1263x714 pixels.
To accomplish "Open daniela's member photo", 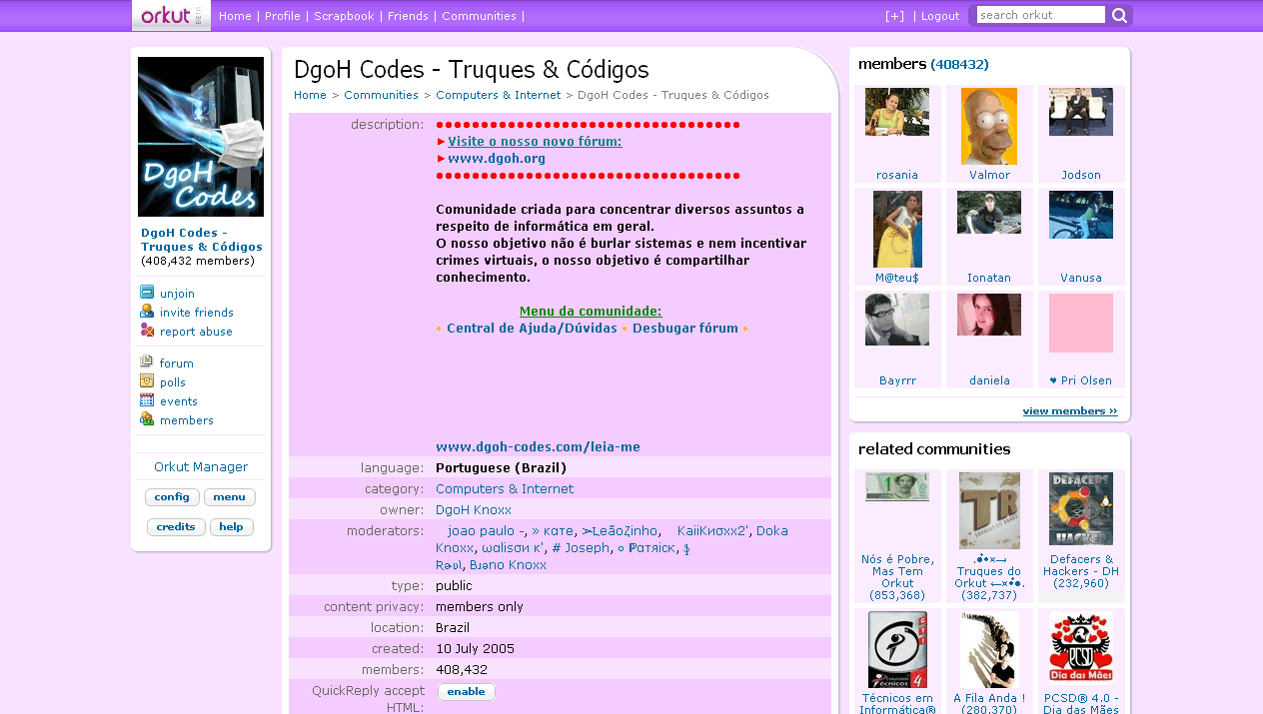I will [x=989, y=315].
